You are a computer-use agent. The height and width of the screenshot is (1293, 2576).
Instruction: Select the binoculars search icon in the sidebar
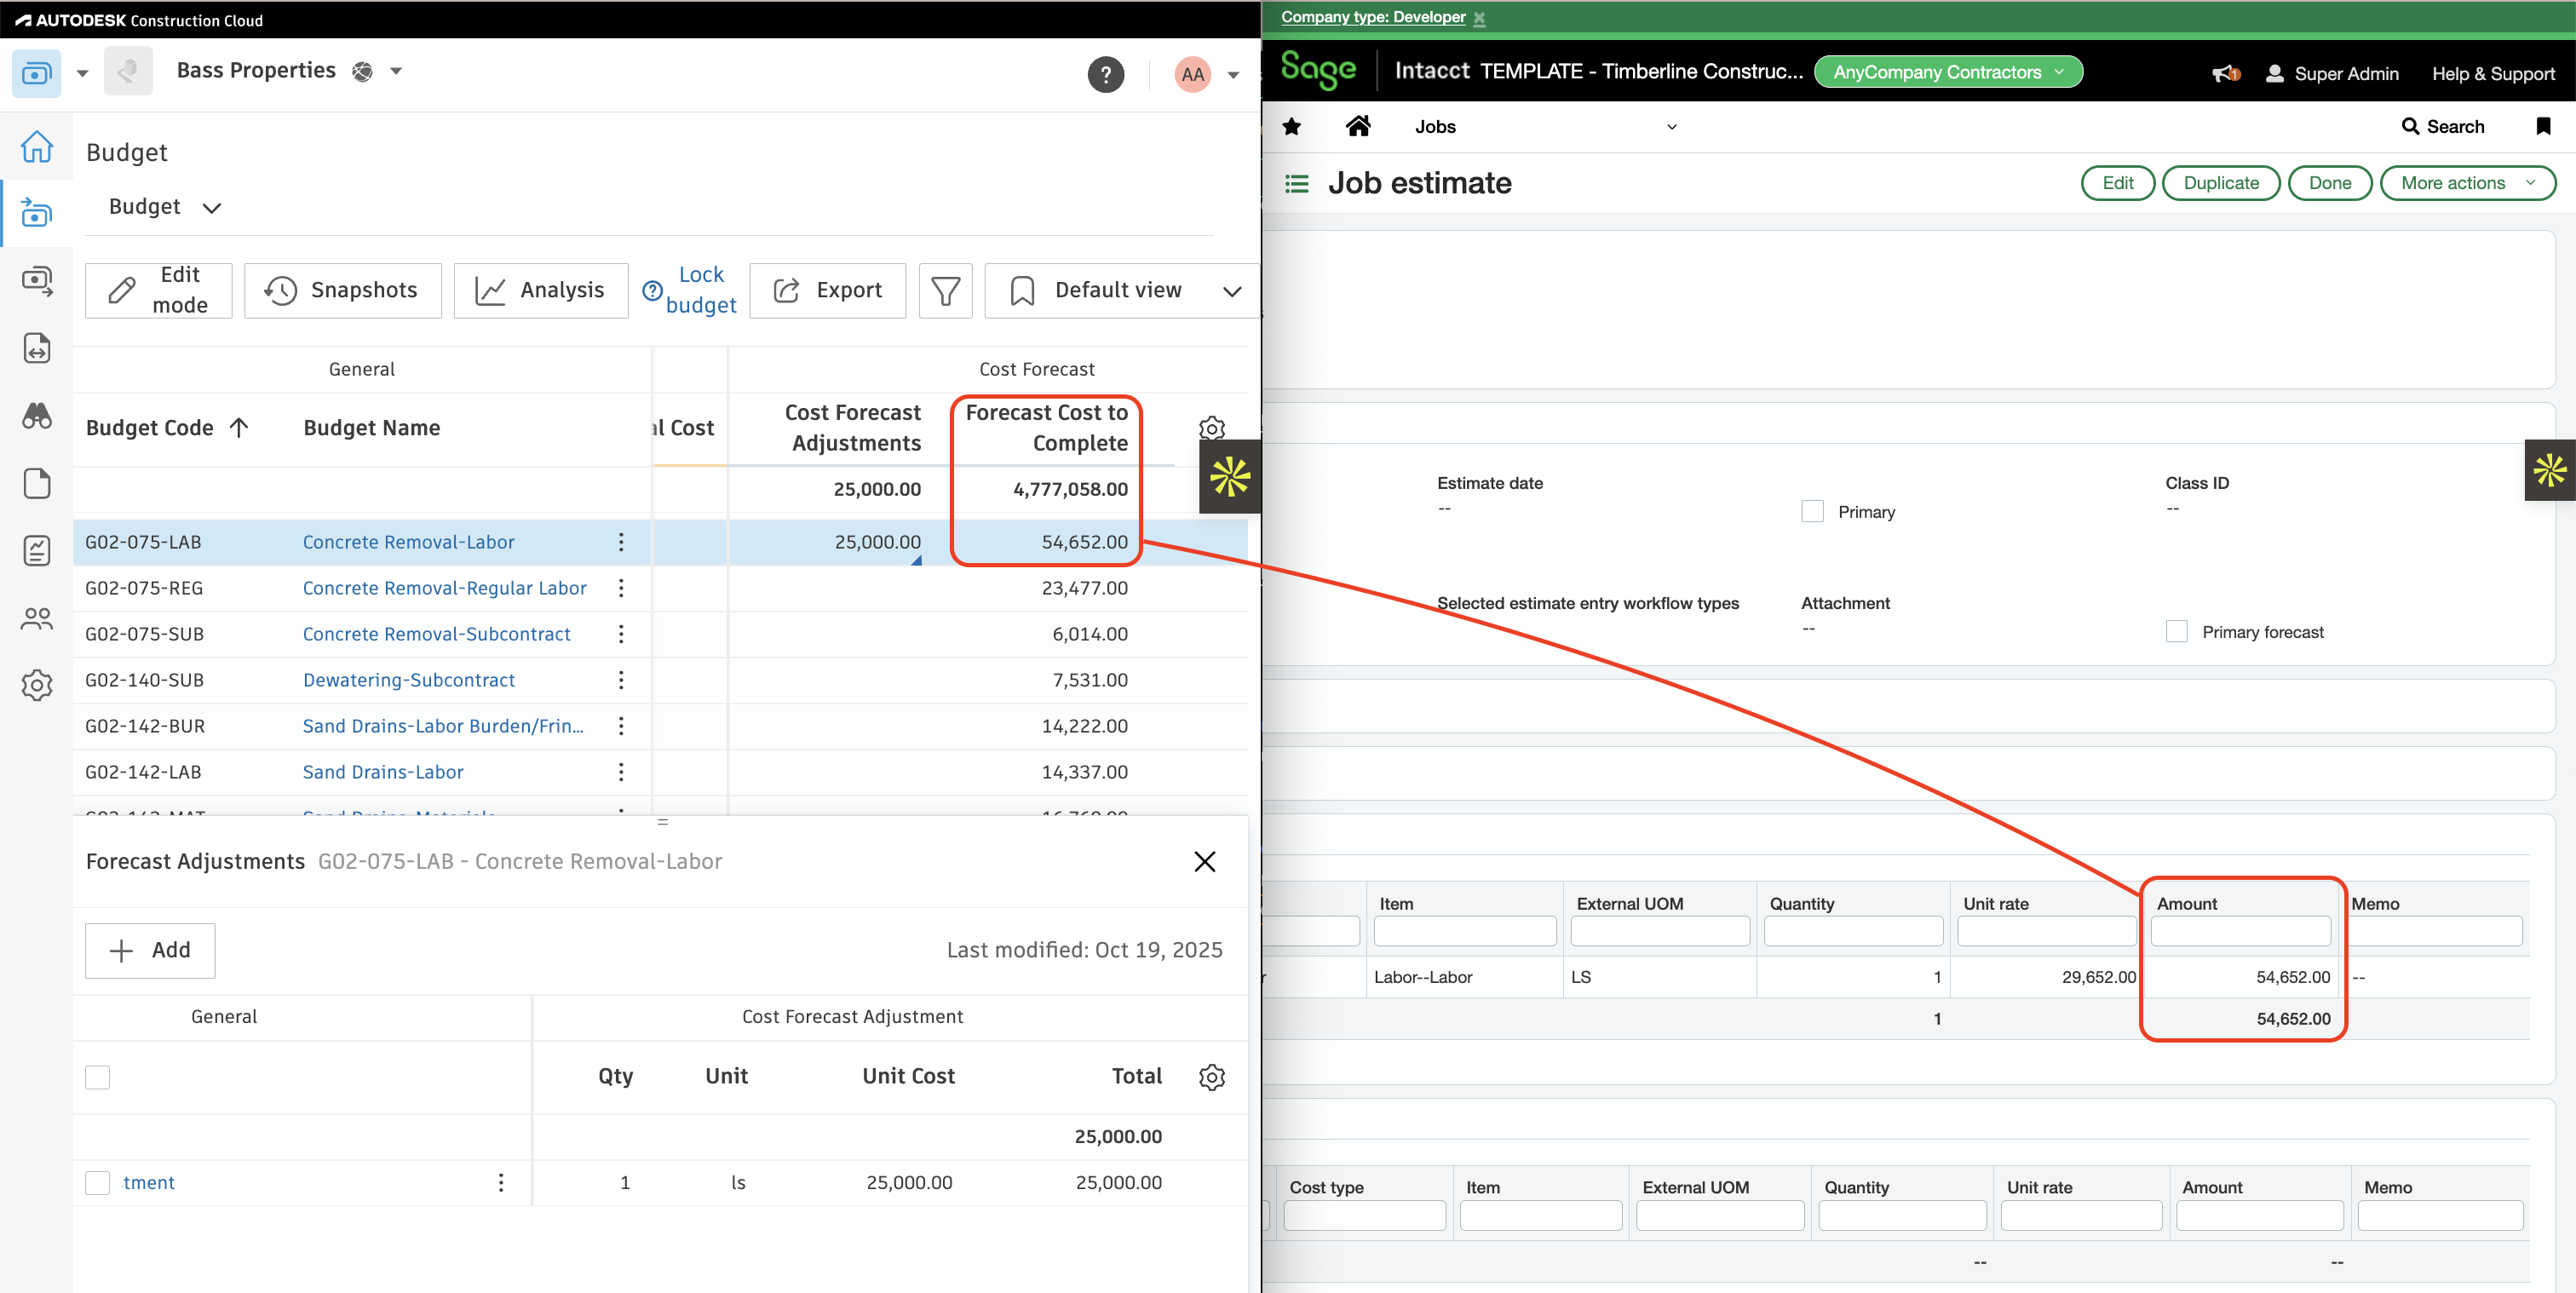point(37,416)
